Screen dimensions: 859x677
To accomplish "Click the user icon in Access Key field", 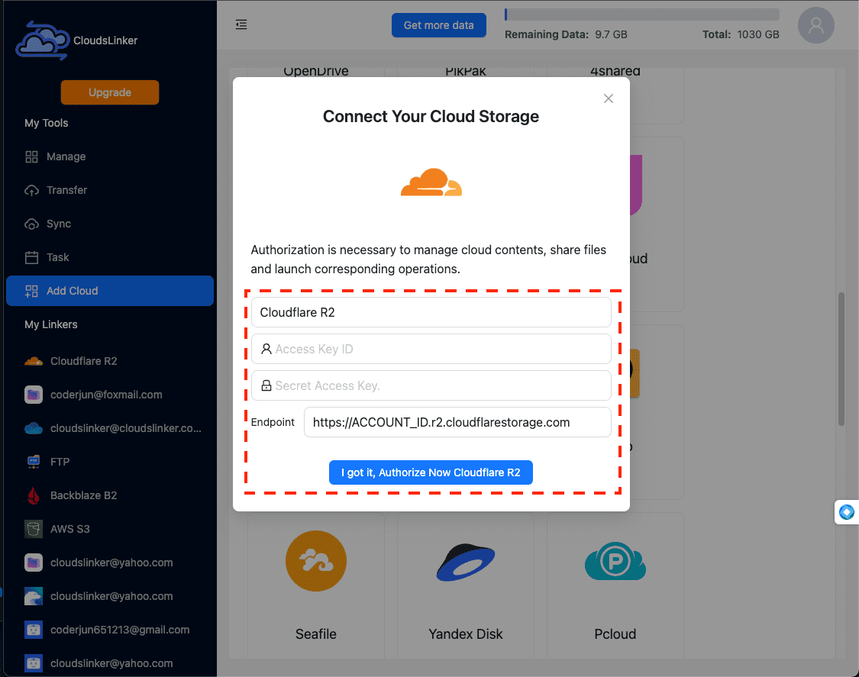I will point(266,349).
